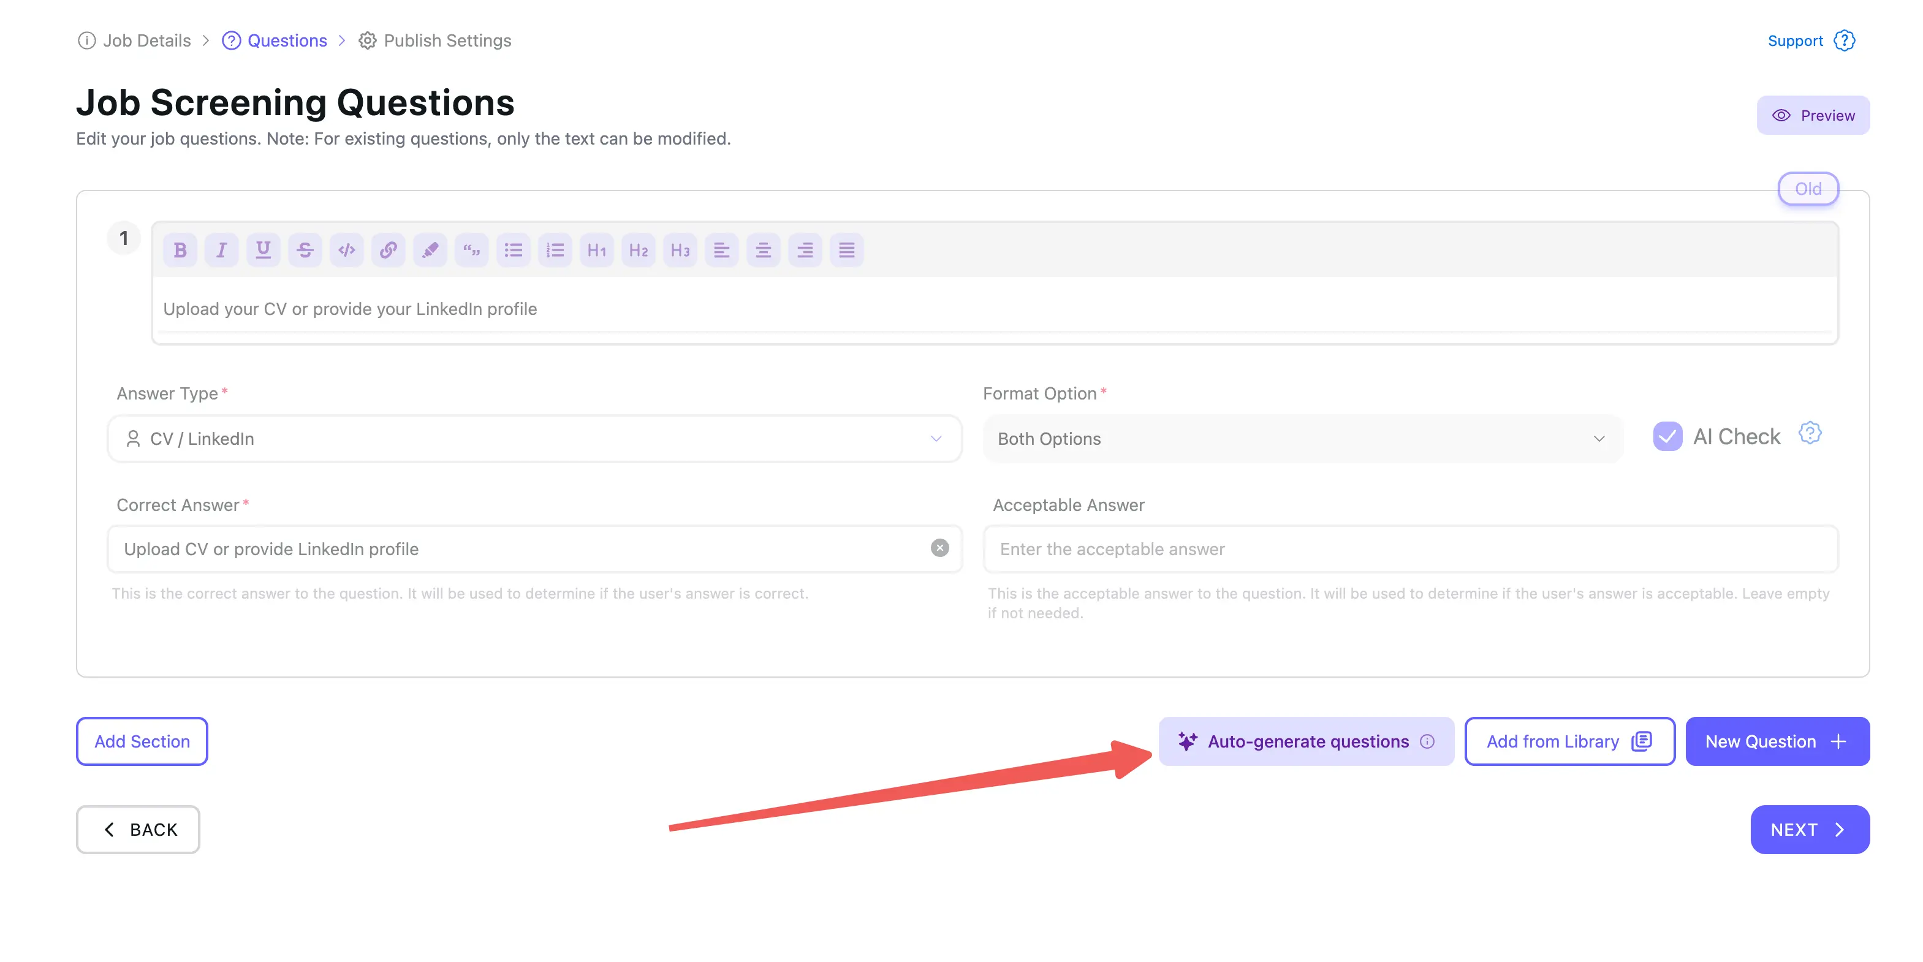This screenshot has width=1923, height=962.
Task: Click the Preview pill at top right
Action: click(x=1813, y=115)
